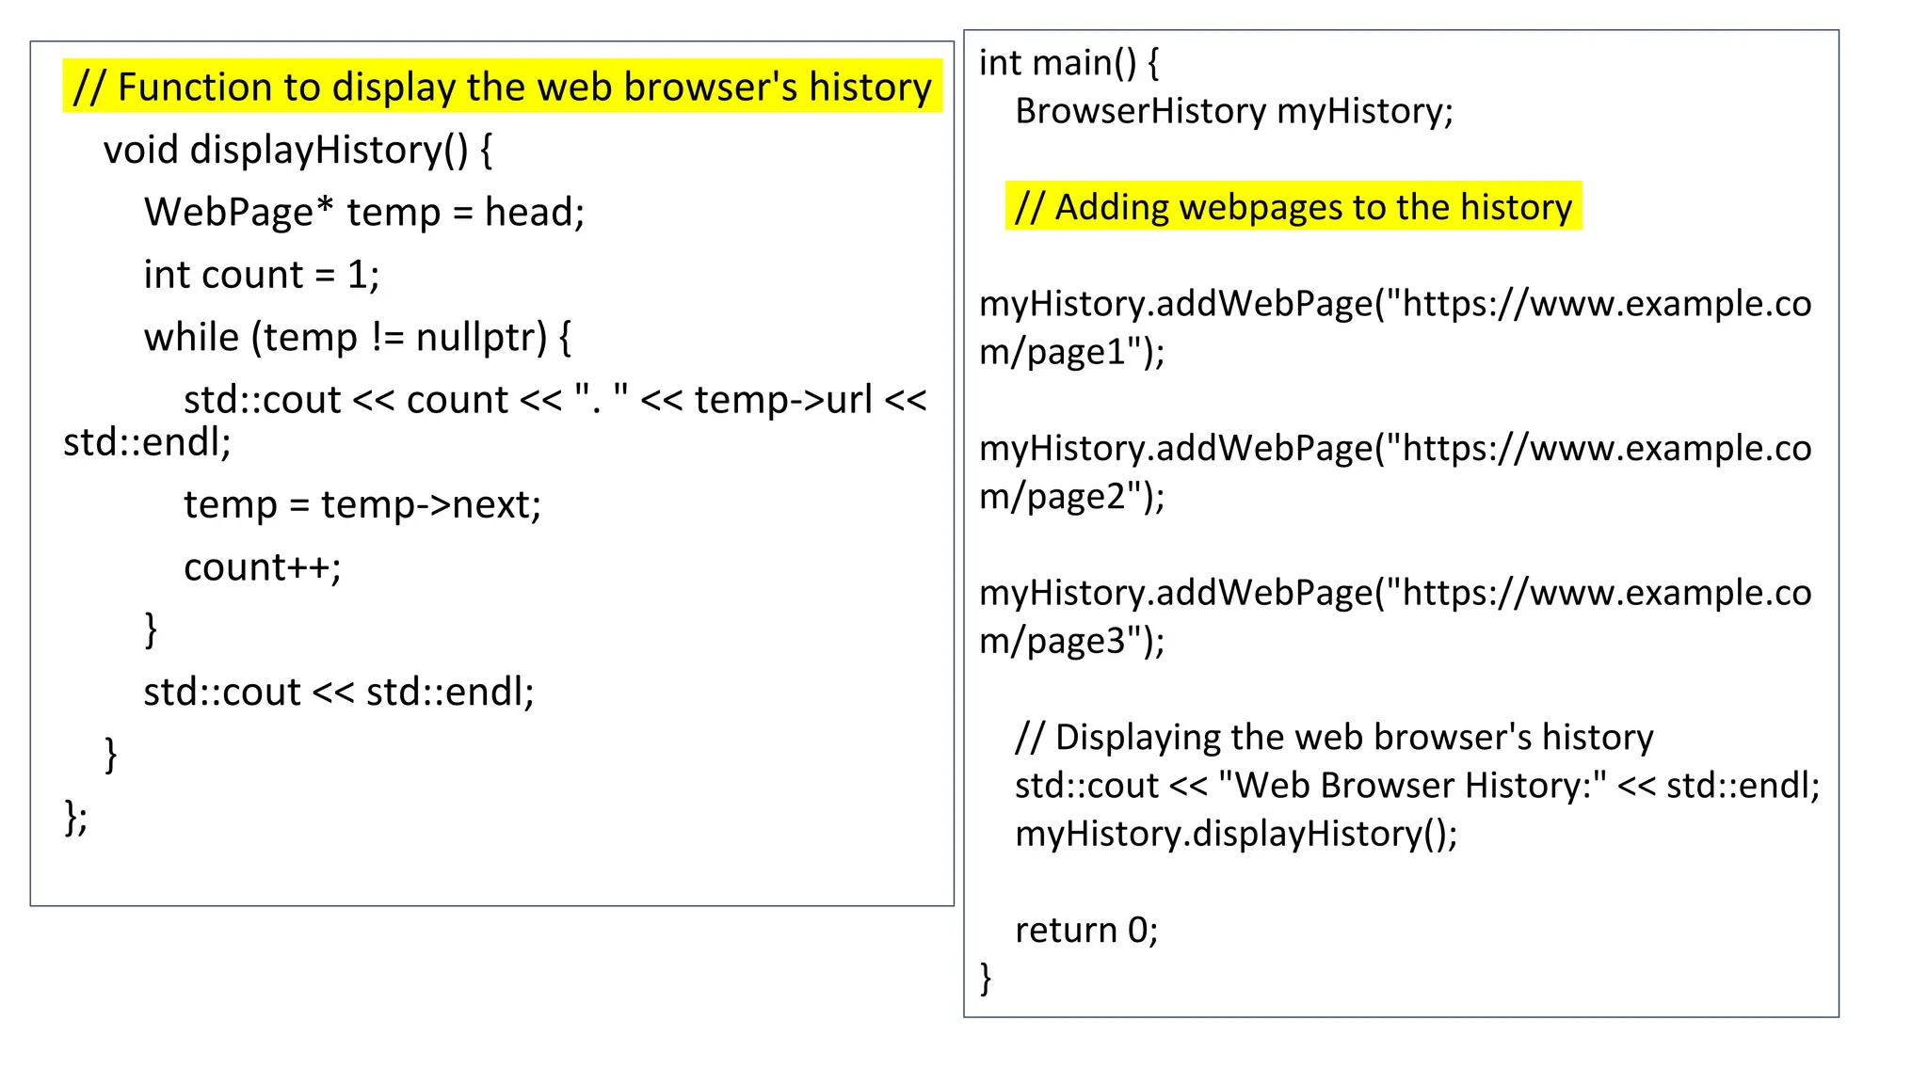Image resolution: width=1928 pixels, height=1084 pixels.
Task: Click "myHistory.displayHistory();" call
Action: pyautogui.click(x=1236, y=834)
